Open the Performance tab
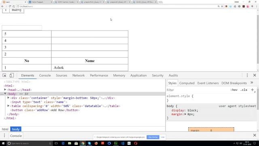The height and width of the screenshot is (146, 259). coord(99,75)
